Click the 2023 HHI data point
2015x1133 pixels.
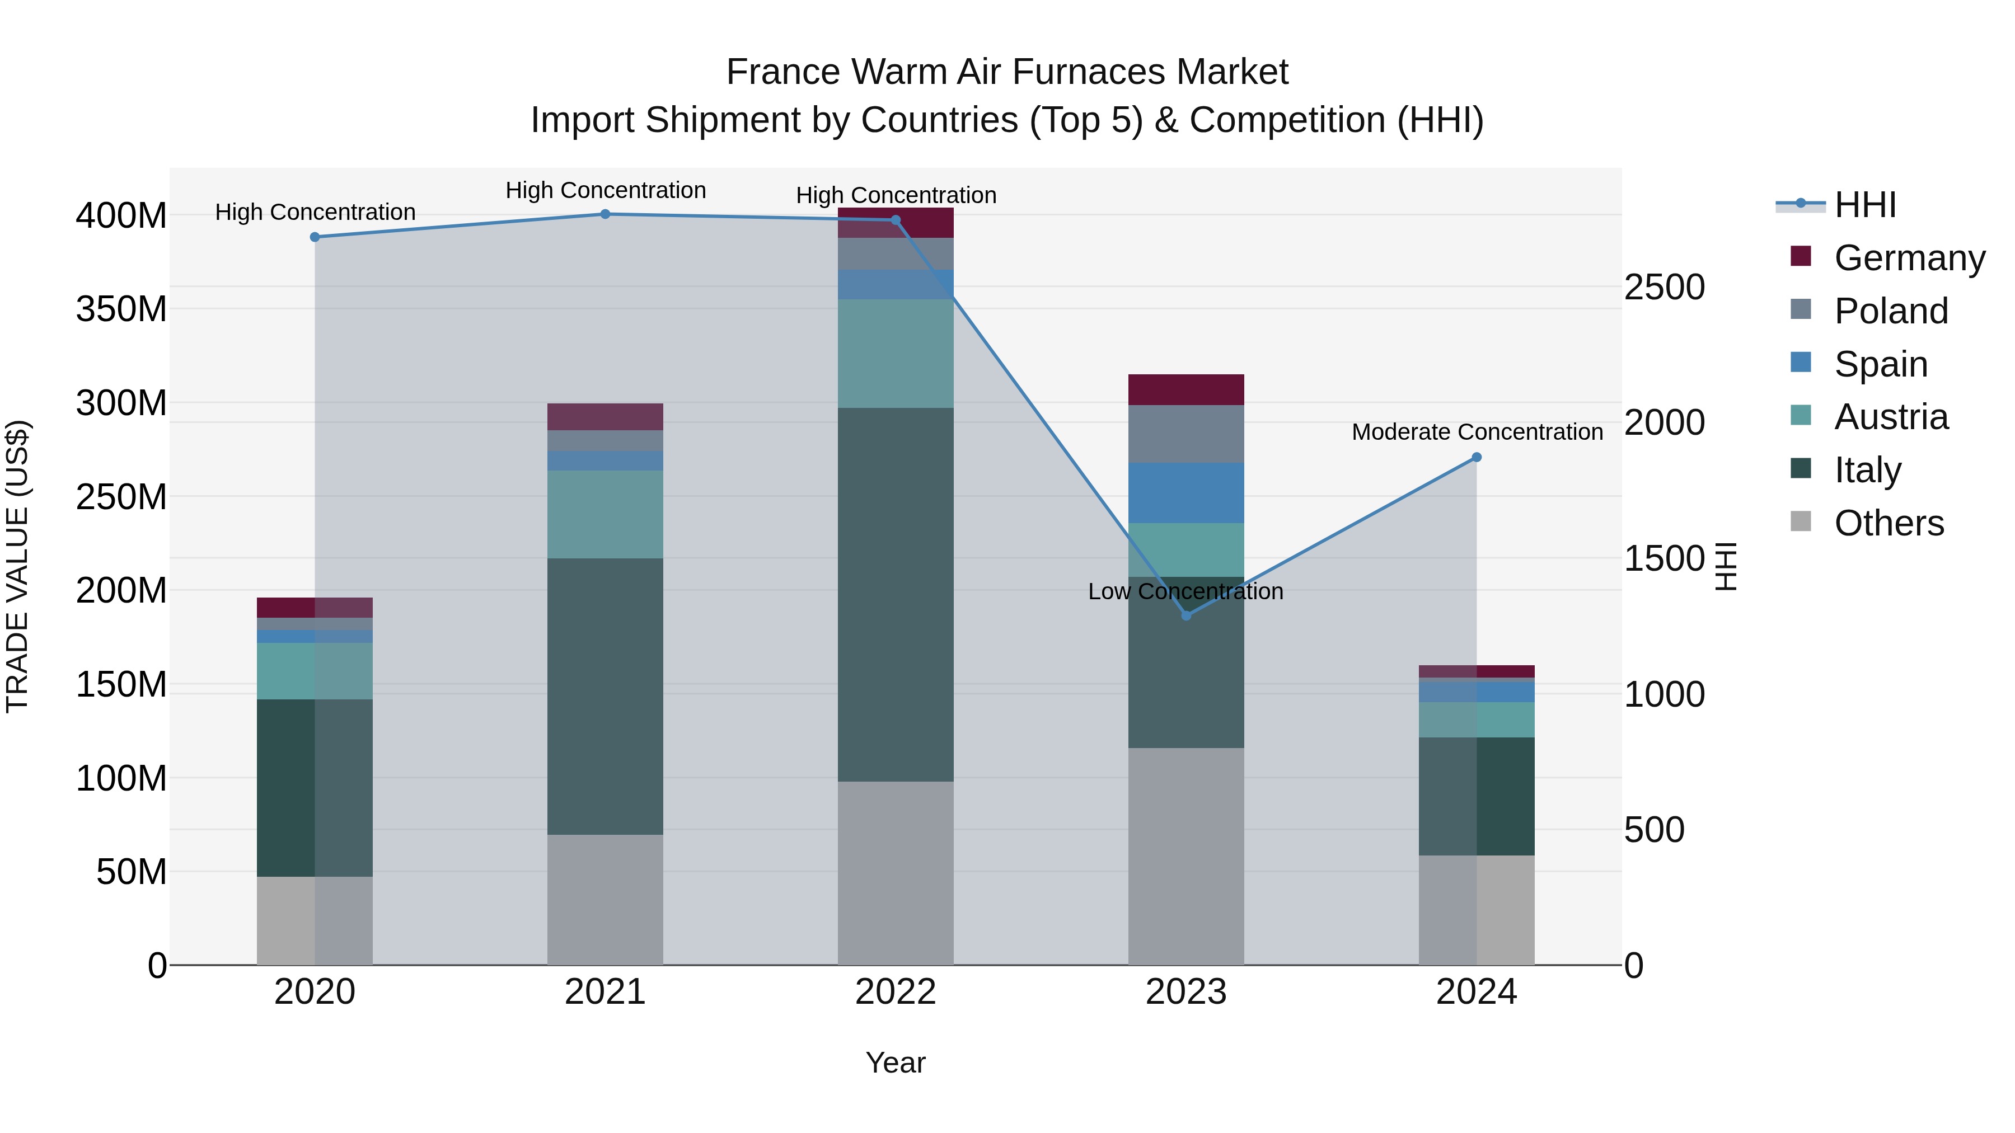point(1186,616)
